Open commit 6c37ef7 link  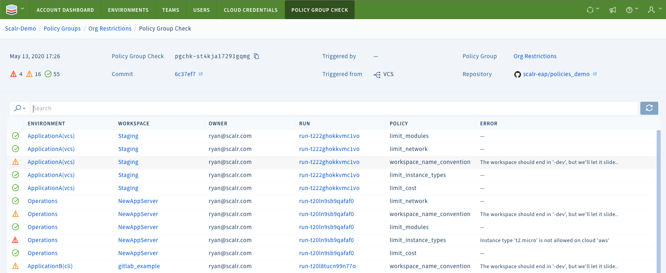coord(185,74)
